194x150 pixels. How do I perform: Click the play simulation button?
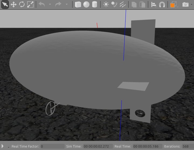2,146
